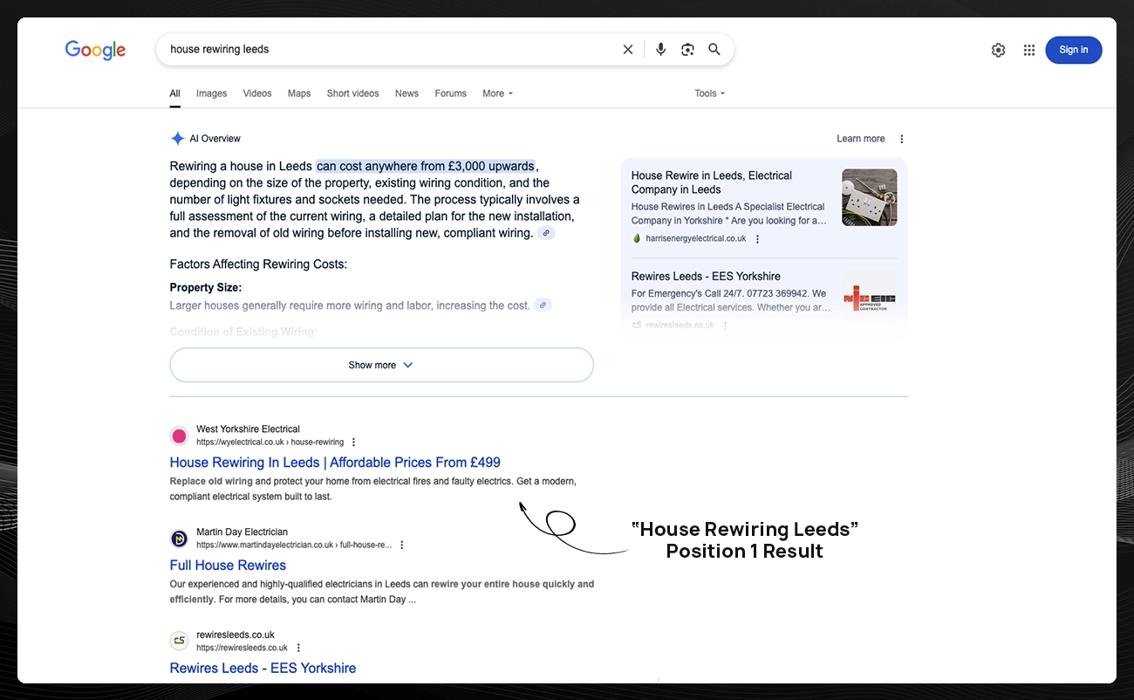Image resolution: width=1134 pixels, height=700 pixels.
Task: Open the Full House Rewires result
Action: point(228,566)
